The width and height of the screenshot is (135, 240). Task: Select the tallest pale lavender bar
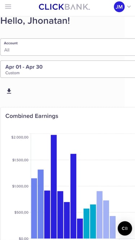tap(100, 215)
